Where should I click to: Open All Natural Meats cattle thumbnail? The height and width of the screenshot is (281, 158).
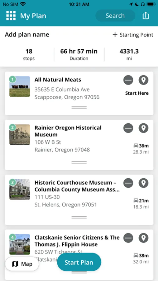point(20,86)
